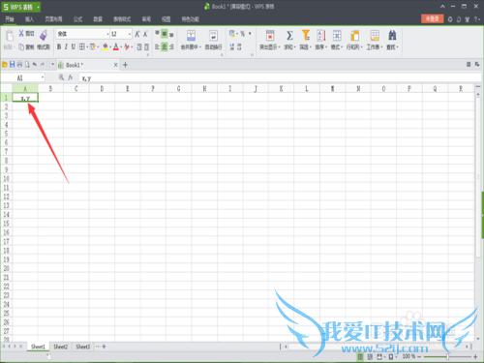Click the Wrap Text icon
The width and height of the screenshot is (484, 363).
coord(213,36)
